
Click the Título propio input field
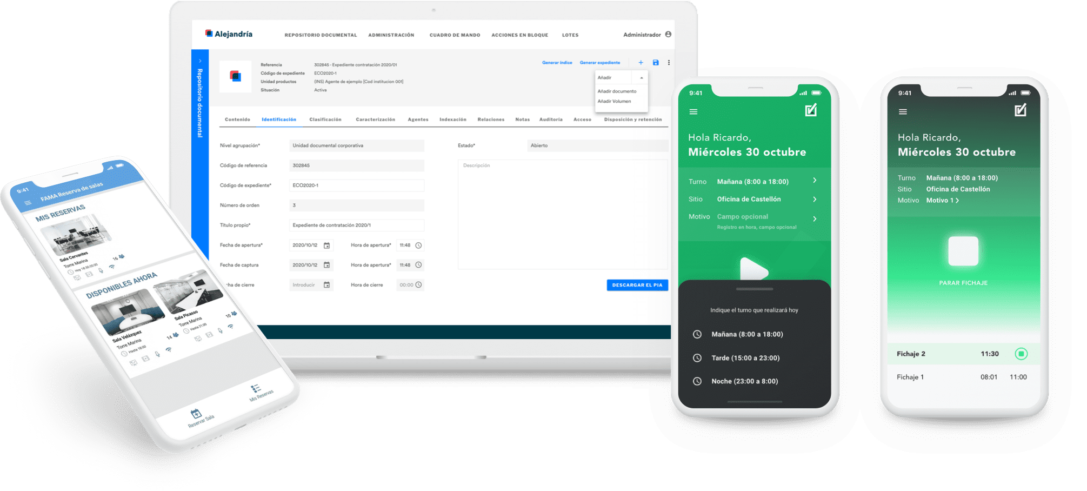(357, 225)
